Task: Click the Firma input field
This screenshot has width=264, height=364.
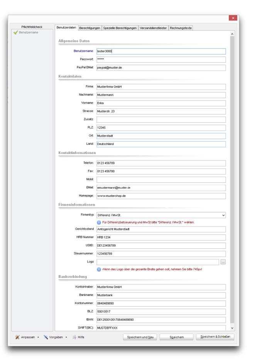Action: (x=161, y=87)
